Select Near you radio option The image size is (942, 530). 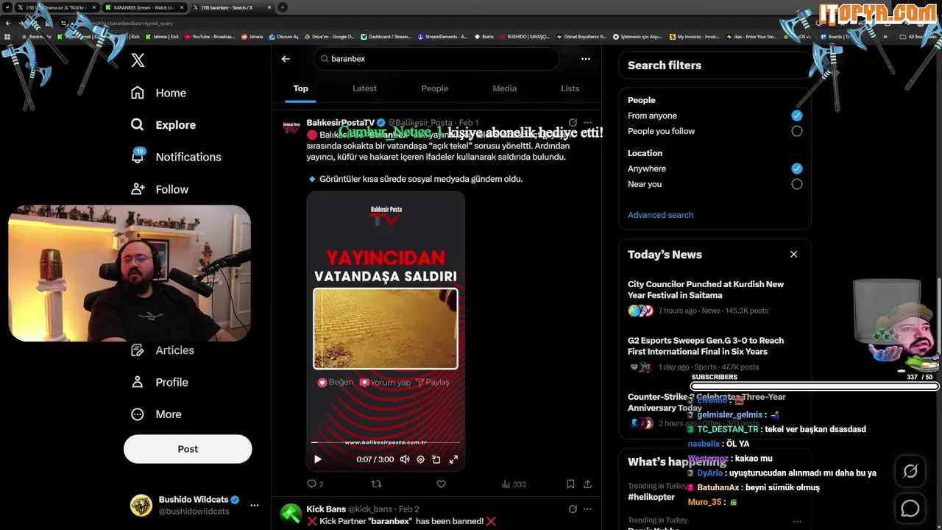click(796, 184)
